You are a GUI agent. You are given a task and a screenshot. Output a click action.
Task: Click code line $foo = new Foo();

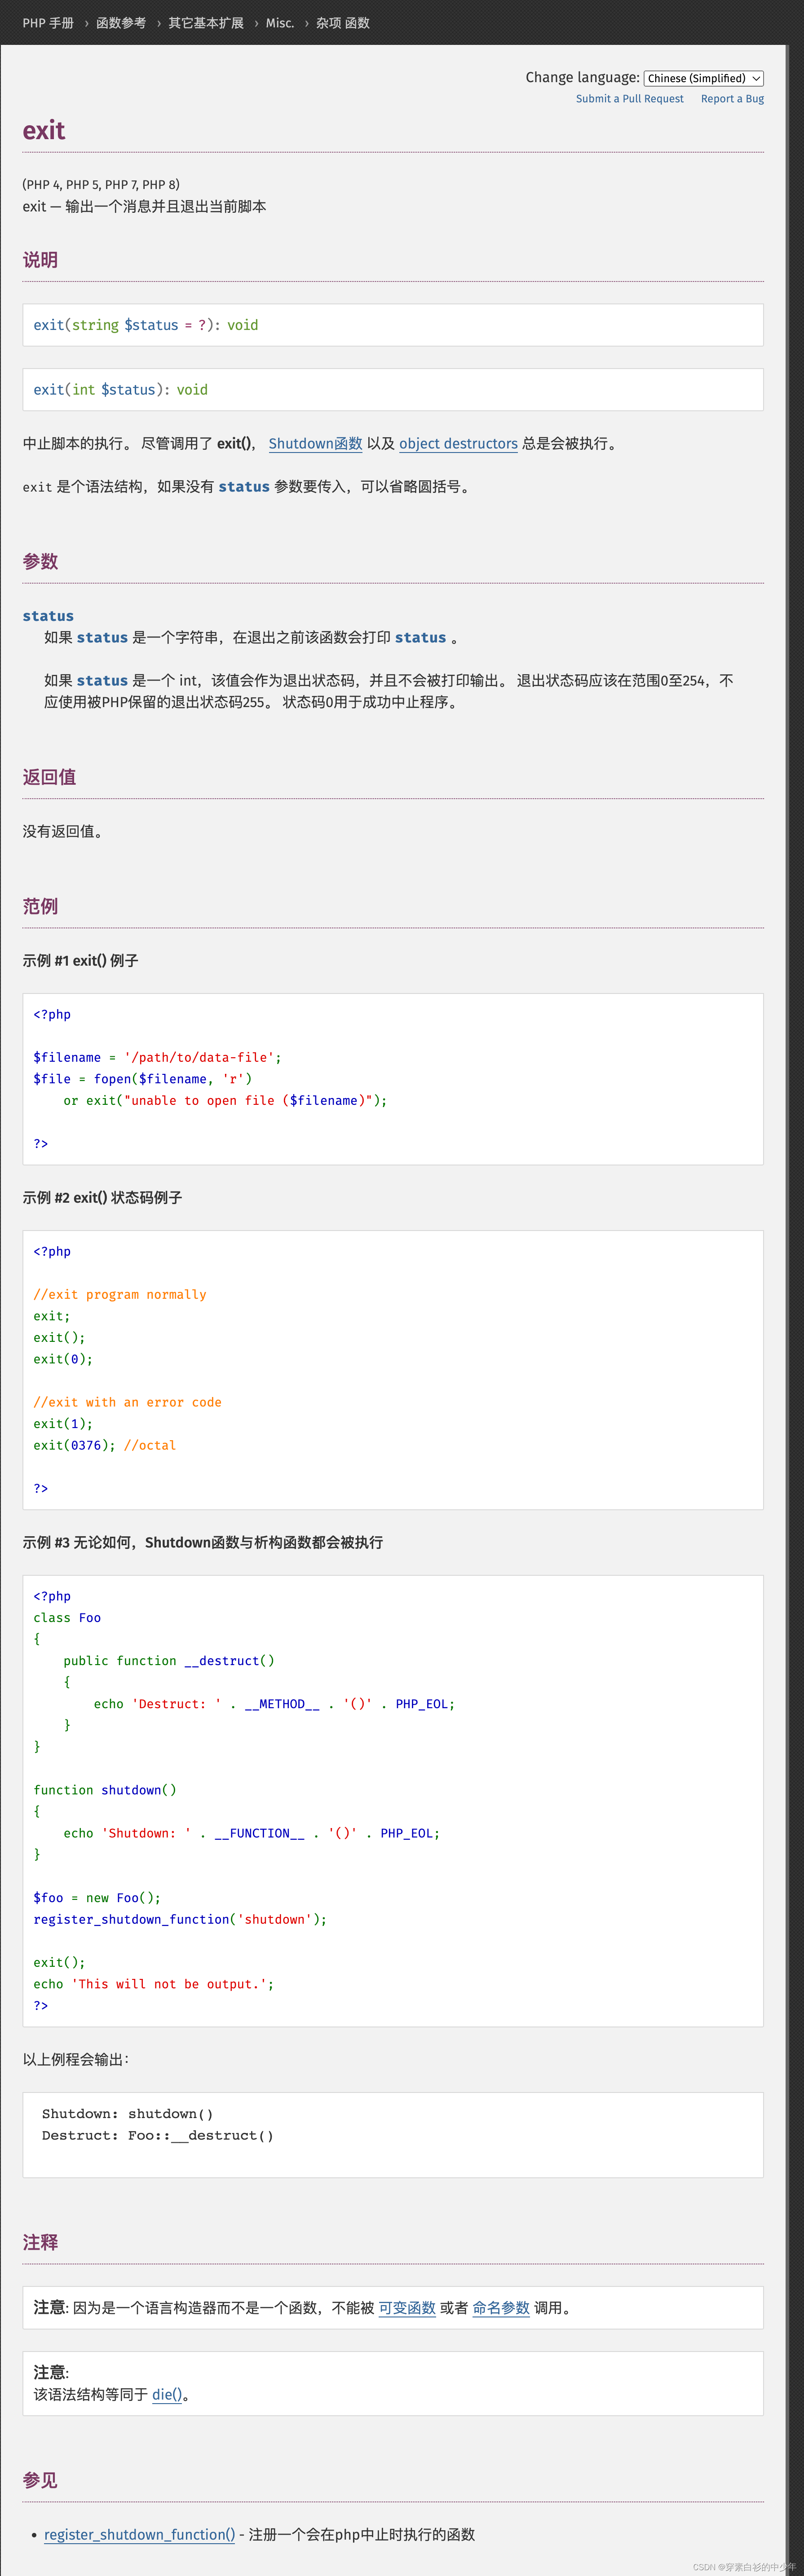97,1898
